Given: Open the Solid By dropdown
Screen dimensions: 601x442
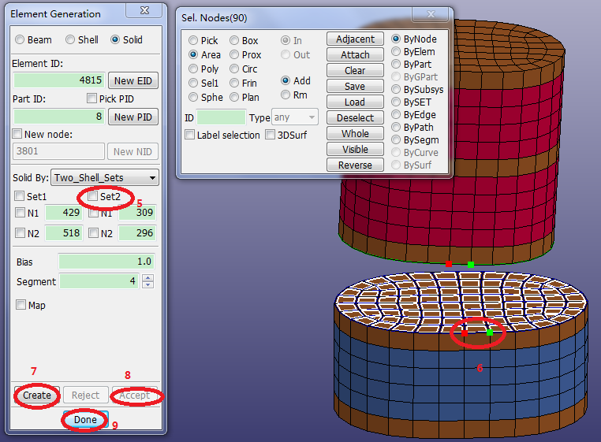Looking at the screenshot, I should 104,177.
